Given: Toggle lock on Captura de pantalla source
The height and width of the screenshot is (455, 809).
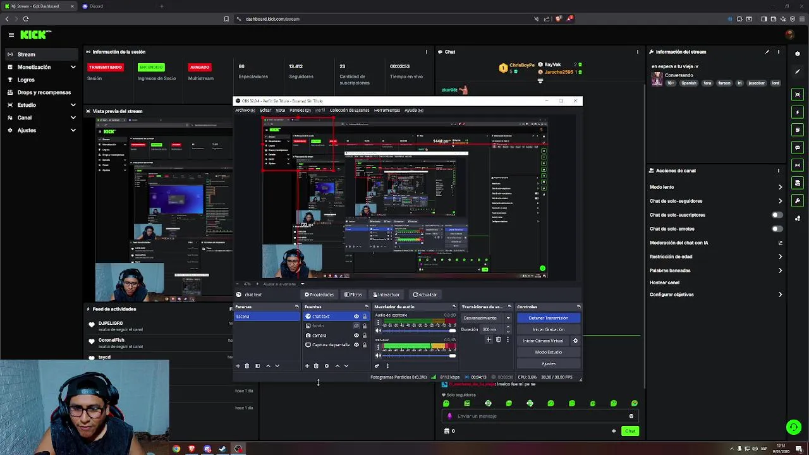Looking at the screenshot, I should 364,345.
